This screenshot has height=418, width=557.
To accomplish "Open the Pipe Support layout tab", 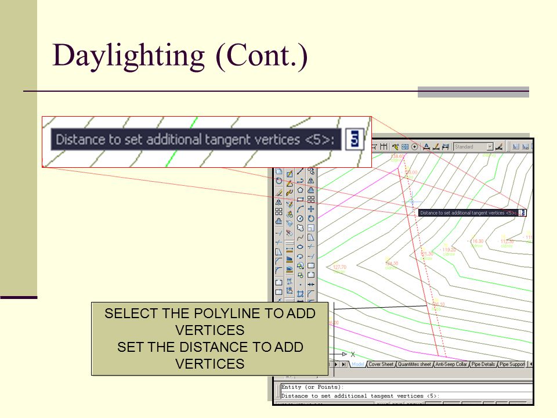I will [512, 365].
